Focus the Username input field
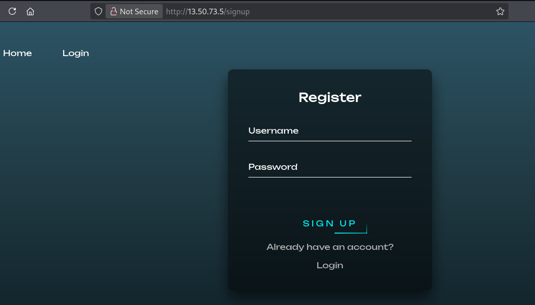Screen dimensions: 535x305 (330, 131)
